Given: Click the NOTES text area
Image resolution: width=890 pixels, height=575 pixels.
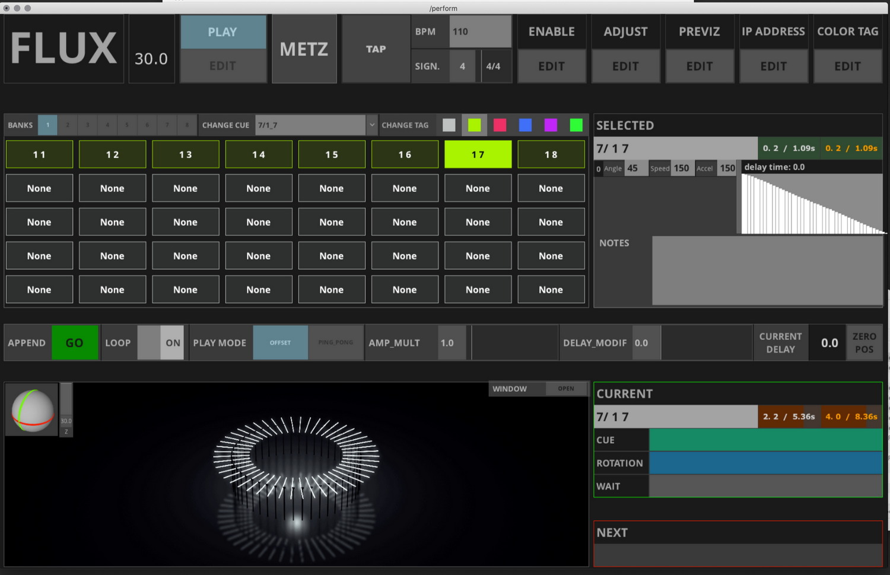Looking at the screenshot, I should click(x=767, y=271).
